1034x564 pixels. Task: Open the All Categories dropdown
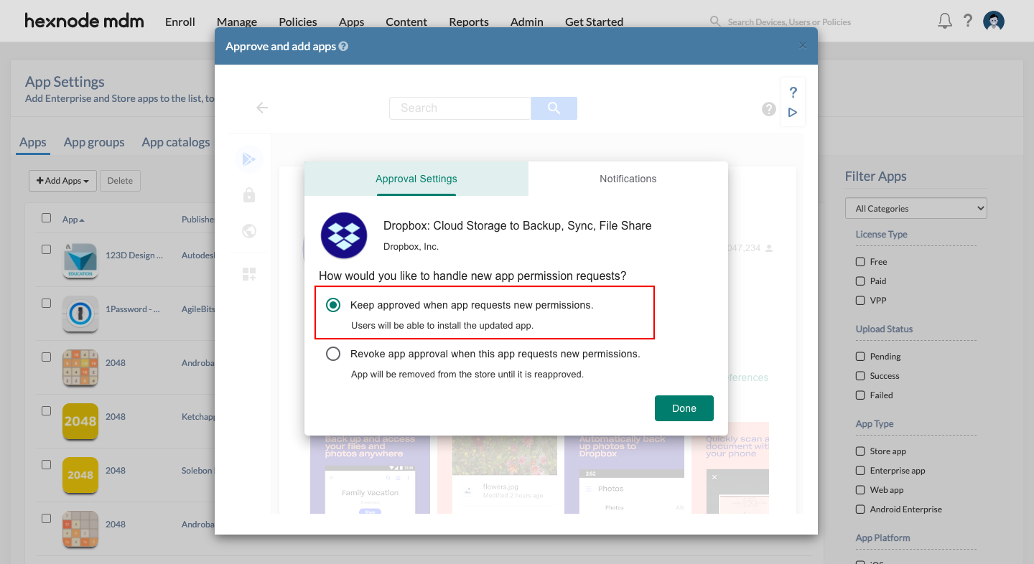916,208
